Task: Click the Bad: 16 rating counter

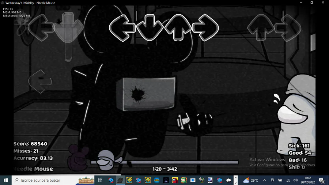Action: [298, 160]
